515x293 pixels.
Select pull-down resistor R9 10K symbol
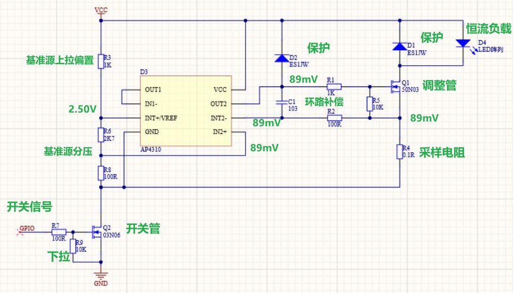(x=73, y=246)
